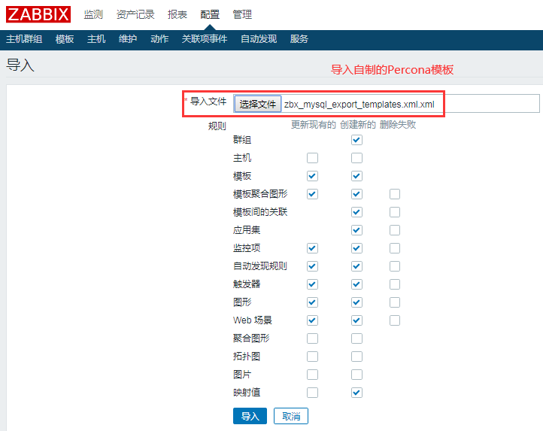Check 删除失败 for Web 场景
The height and width of the screenshot is (431, 543).
pyautogui.click(x=395, y=320)
